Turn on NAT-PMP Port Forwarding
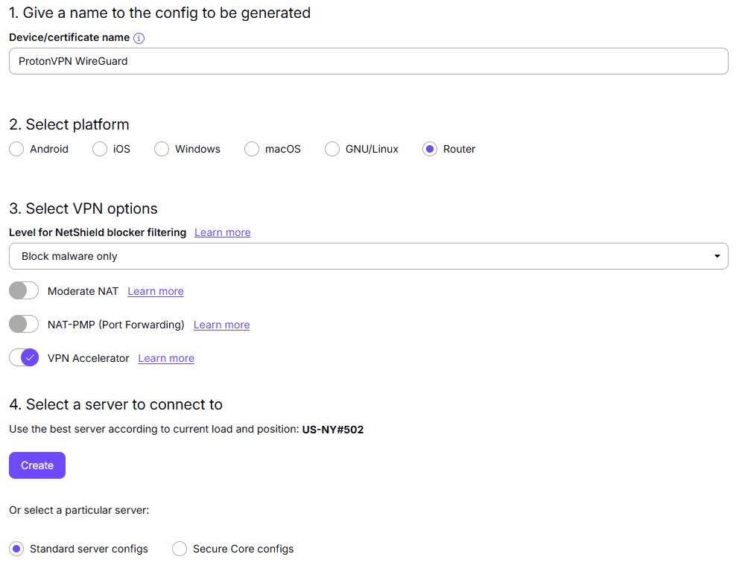 coord(23,324)
